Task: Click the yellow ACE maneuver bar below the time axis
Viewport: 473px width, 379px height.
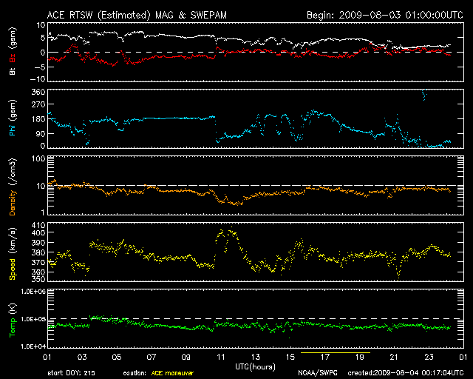Action: (x=336, y=352)
